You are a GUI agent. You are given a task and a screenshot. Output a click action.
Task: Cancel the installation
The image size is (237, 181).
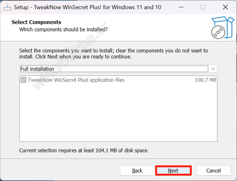(213, 171)
